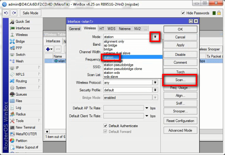Open the Bridge Mode dropdown arrow
This screenshot has width=225, height=155.
[155, 97]
